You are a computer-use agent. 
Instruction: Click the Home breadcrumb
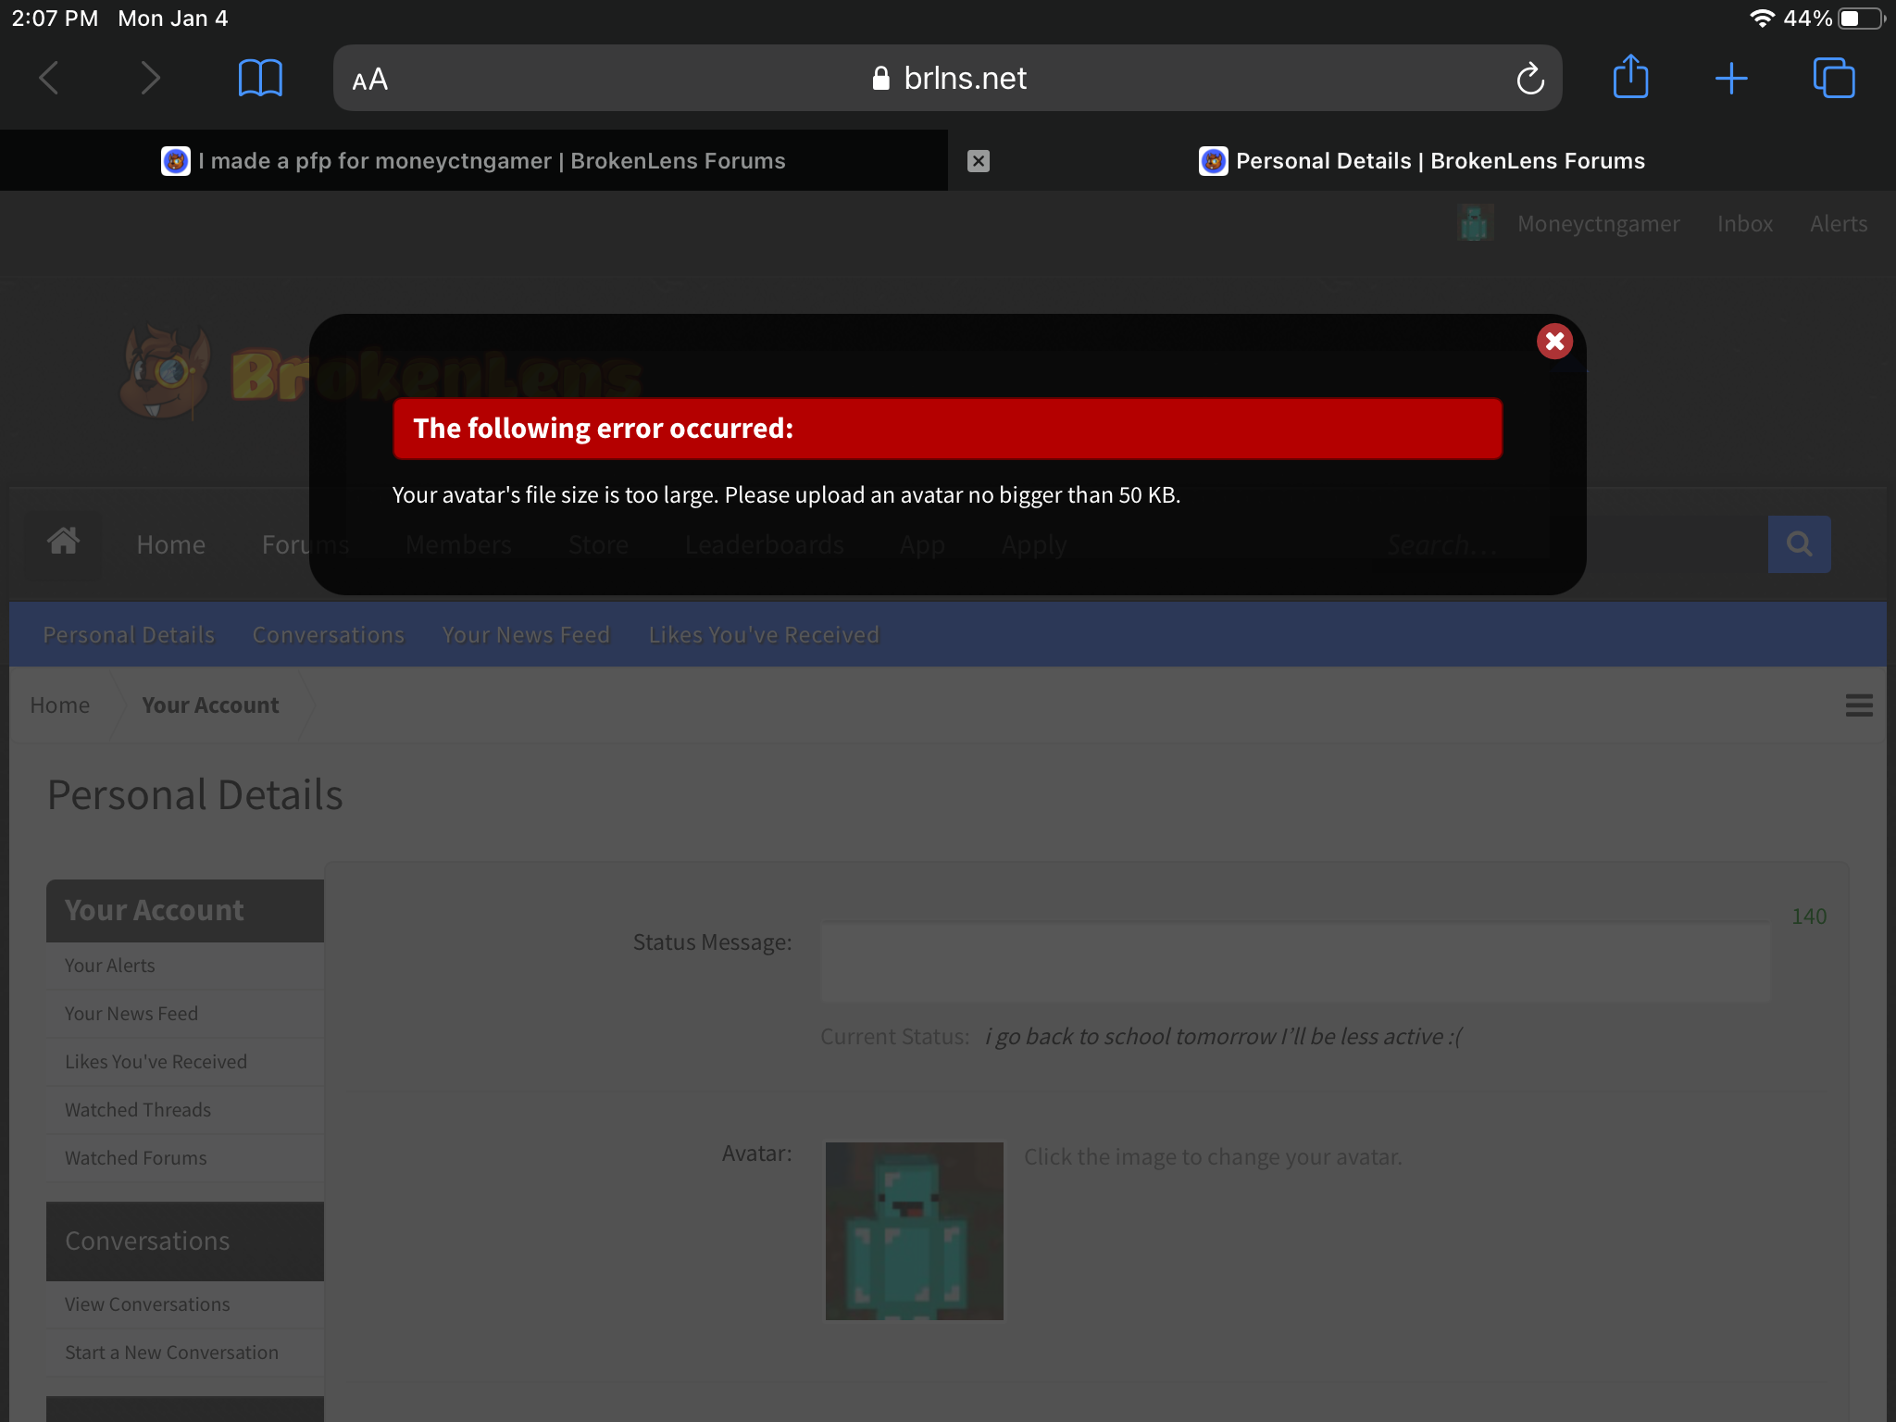coord(60,705)
